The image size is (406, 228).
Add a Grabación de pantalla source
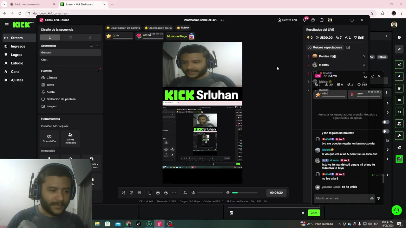tap(59, 99)
